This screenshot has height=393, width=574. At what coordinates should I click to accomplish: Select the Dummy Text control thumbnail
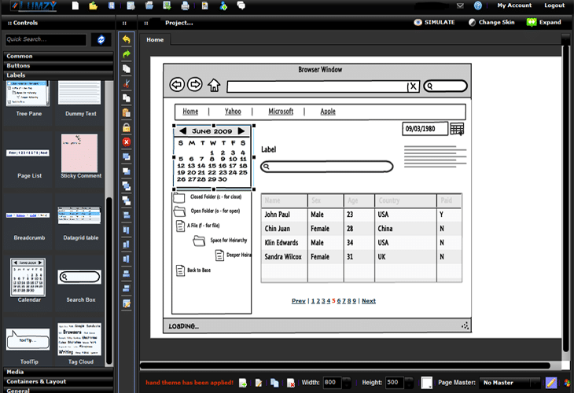click(x=79, y=93)
